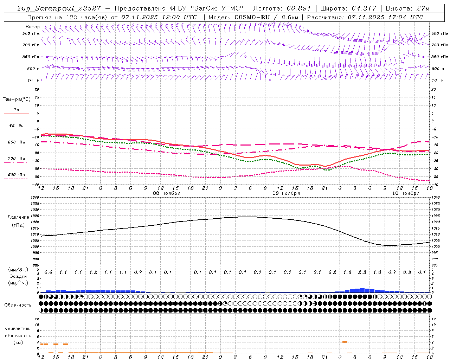This screenshot has height=360, width=450.
Task: Click the Осадки precipitation panel label
Action: 18,276
